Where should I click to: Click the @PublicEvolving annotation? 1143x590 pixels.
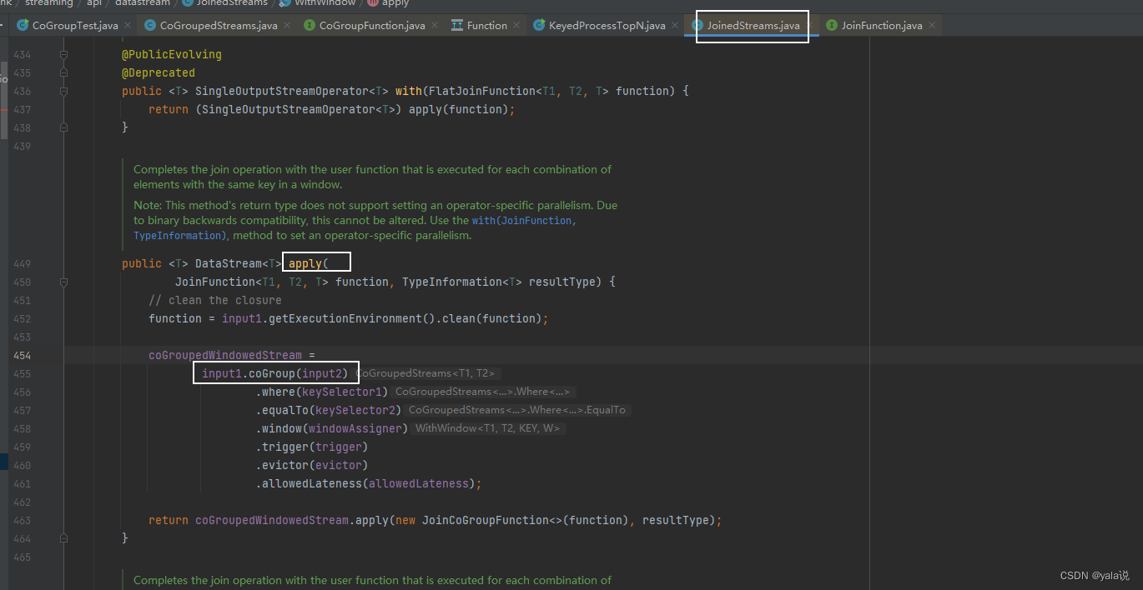tap(172, 54)
